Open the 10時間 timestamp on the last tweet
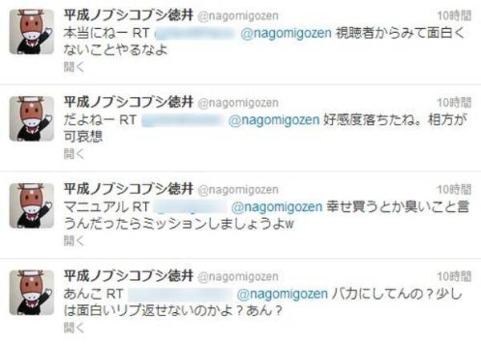This screenshot has height=345, width=481. coord(455,276)
